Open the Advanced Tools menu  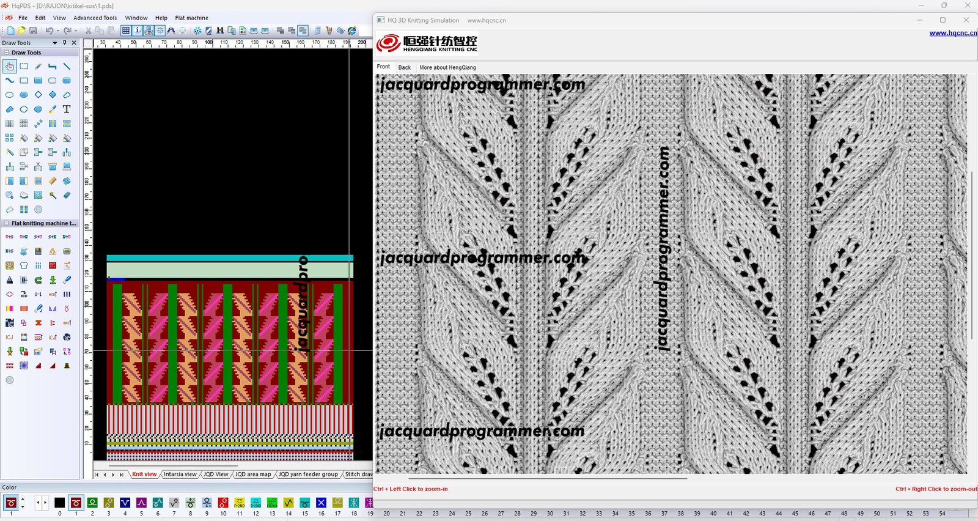(95, 18)
